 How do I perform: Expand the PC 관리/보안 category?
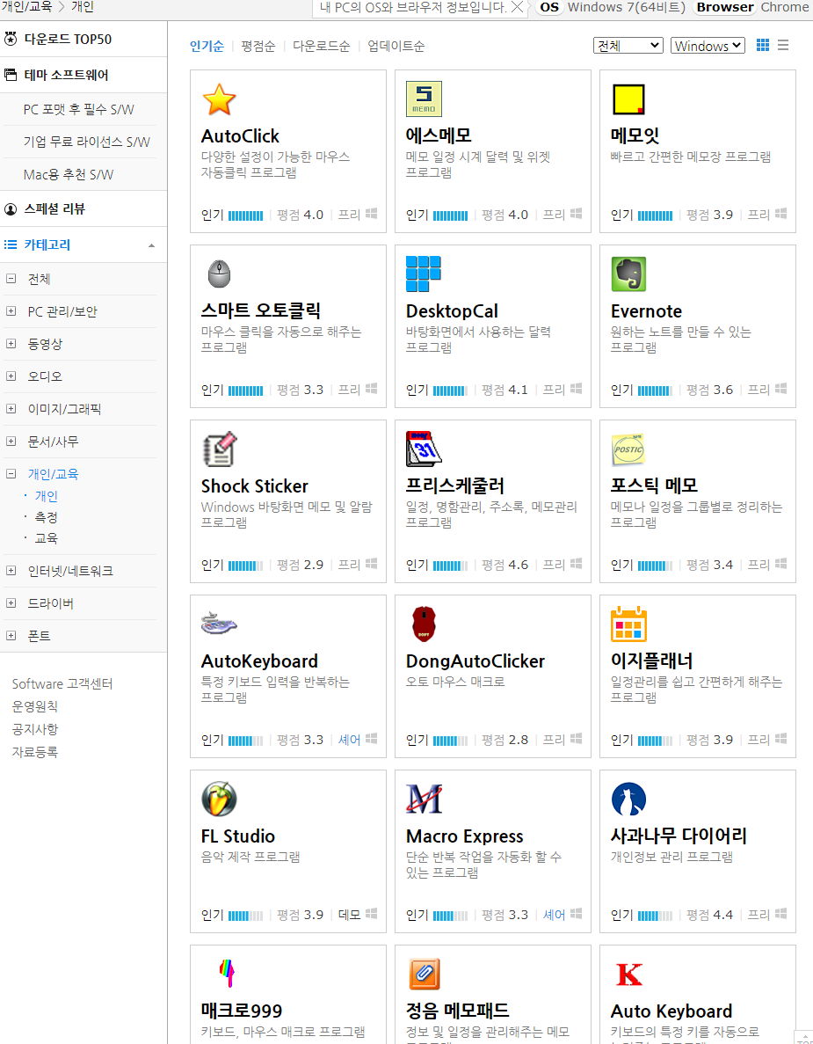point(11,311)
